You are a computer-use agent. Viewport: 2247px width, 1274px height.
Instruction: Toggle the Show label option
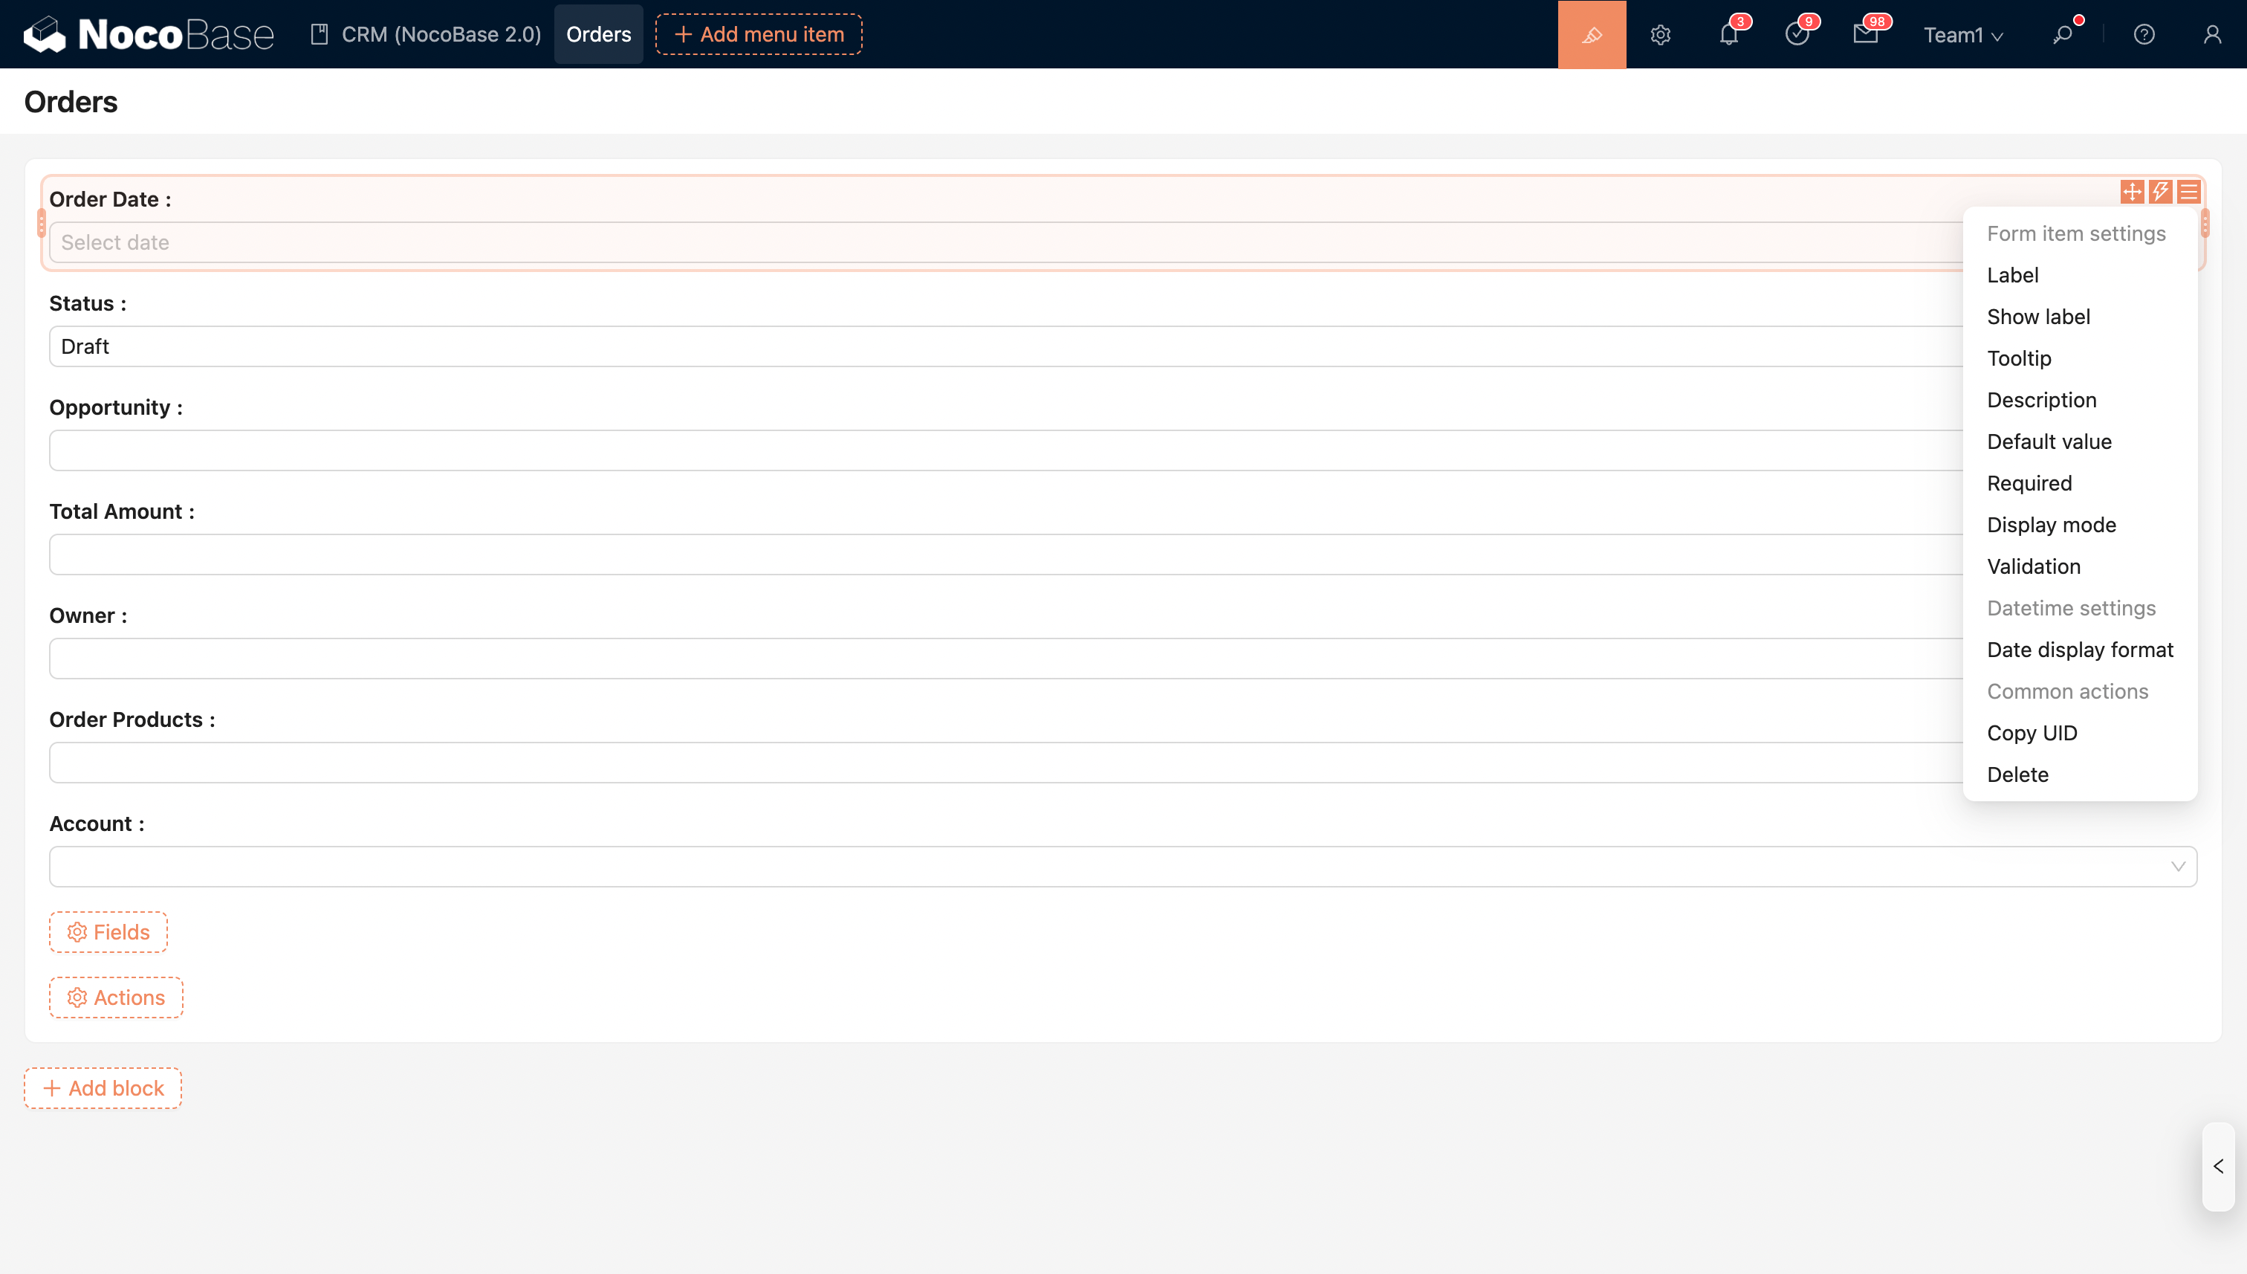coord(2038,317)
